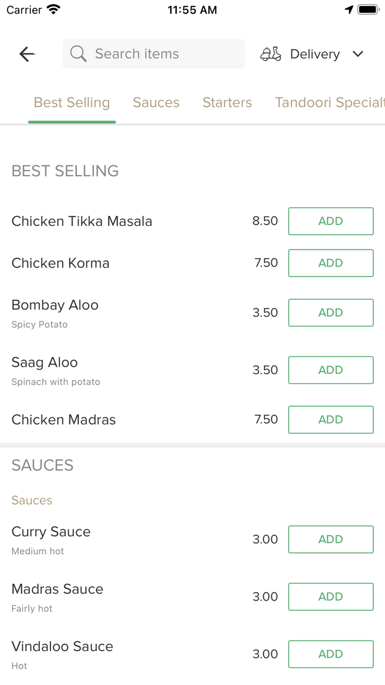Add Madras Sauce to cart
385x685 pixels.
coord(331,596)
